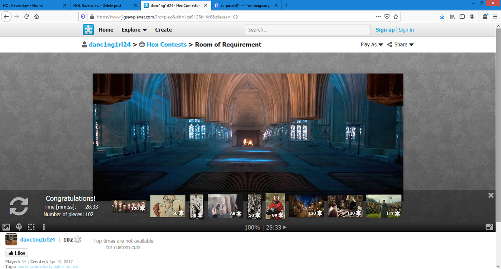Open the three-dot game options menu
501x269 pixels.
[44, 227]
